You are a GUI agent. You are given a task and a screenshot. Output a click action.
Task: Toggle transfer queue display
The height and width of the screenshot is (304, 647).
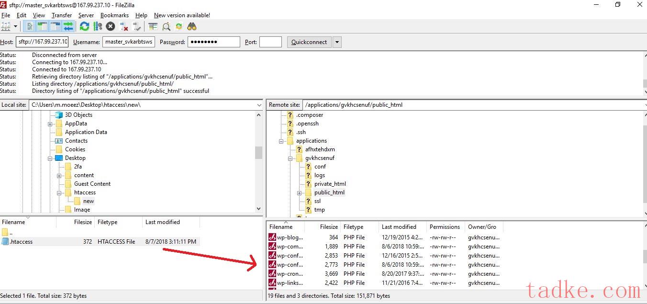(68, 26)
